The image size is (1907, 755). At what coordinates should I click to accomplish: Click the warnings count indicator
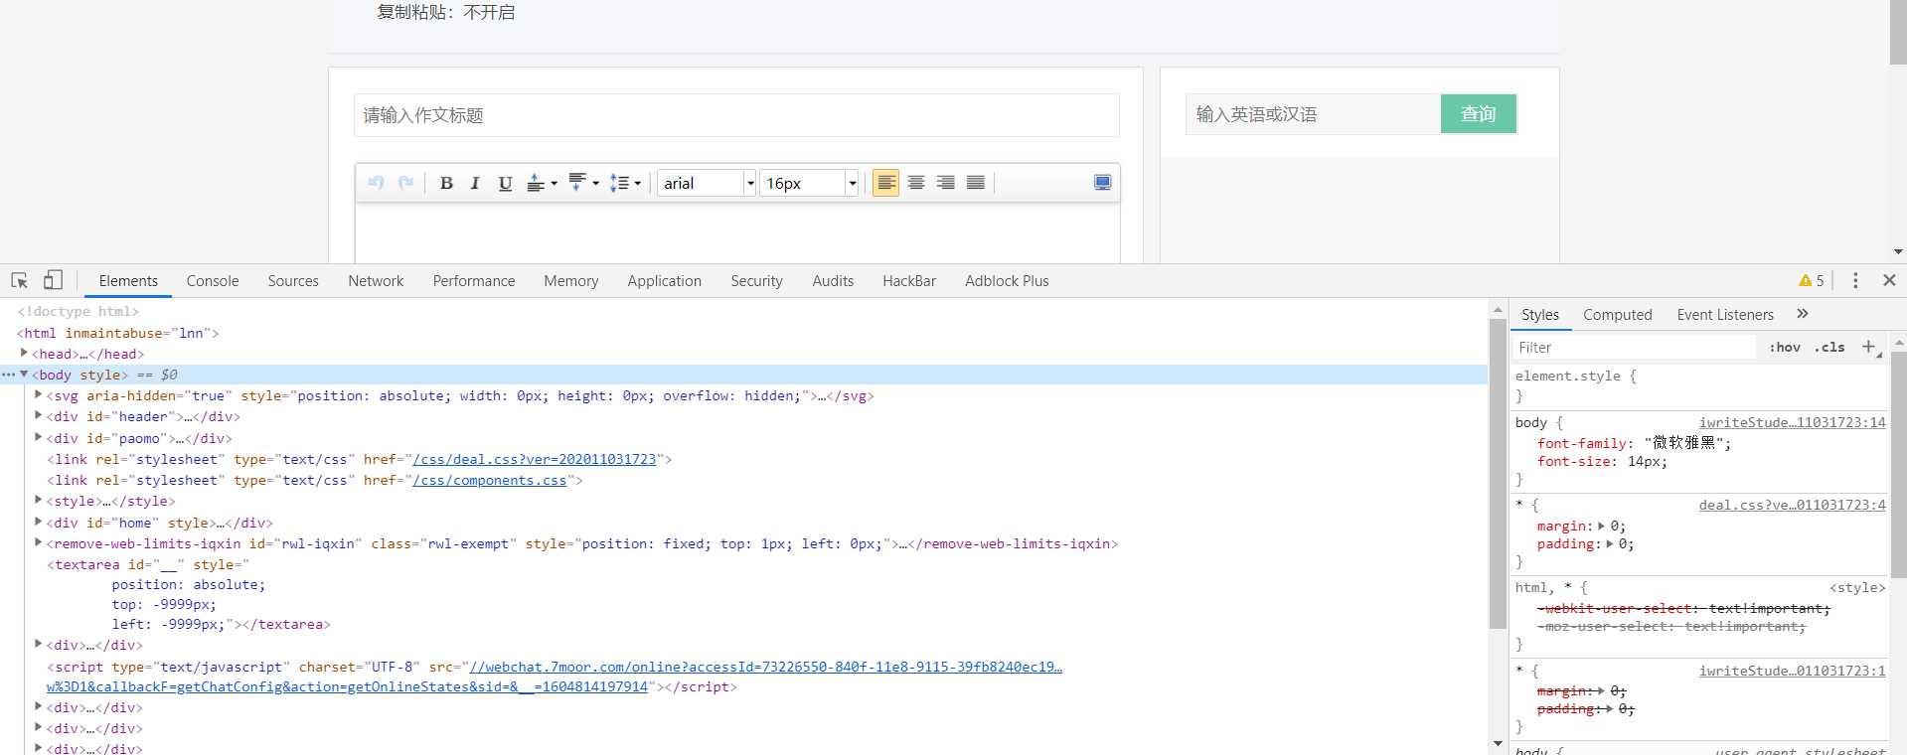tap(1812, 281)
